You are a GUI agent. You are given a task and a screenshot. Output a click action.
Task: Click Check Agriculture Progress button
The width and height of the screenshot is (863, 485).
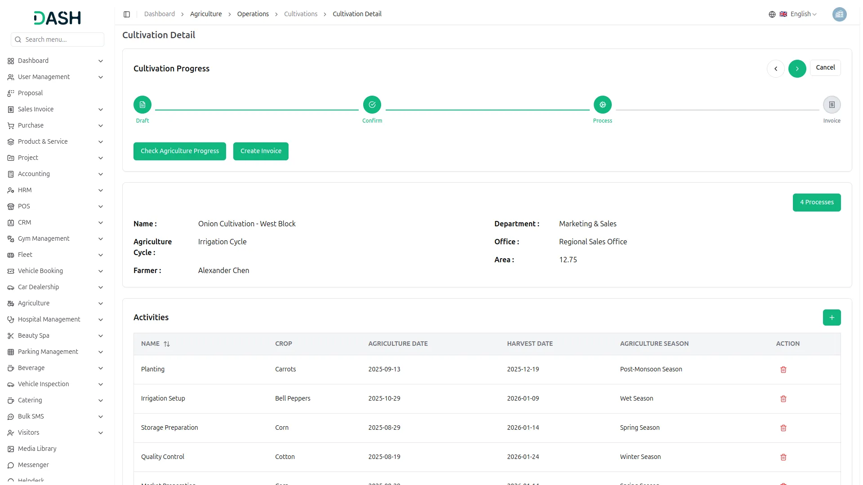click(179, 151)
